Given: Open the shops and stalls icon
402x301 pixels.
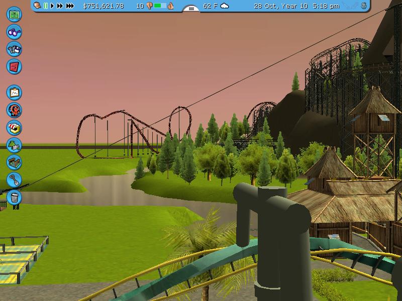Looking at the screenshot, I should tap(14, 128).
